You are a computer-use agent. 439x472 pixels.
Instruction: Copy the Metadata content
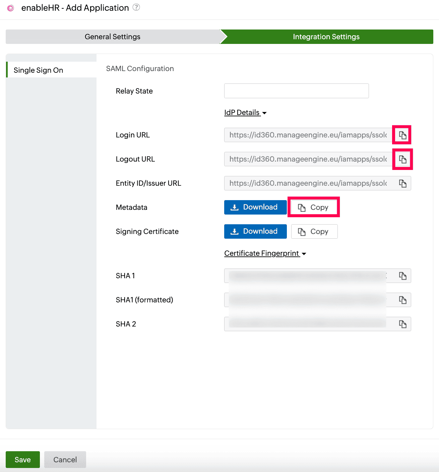point(314,208)
